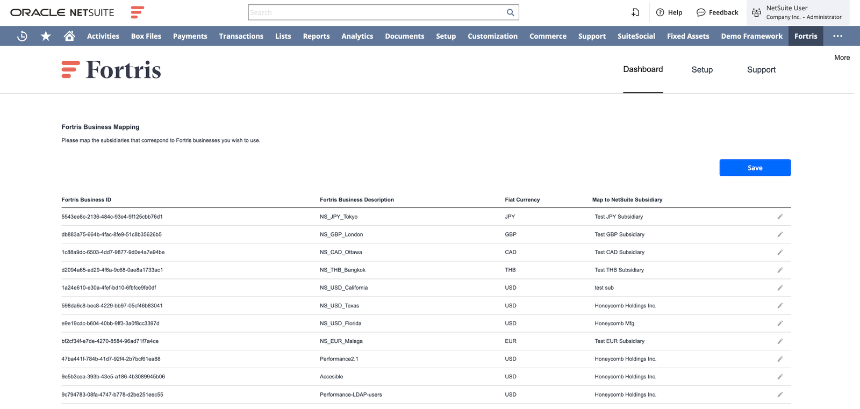The height and width of the screenshot is (409, 860).
Task: Edit mapping for NS_USD_Florida row
Action: pyautogui.click(x=780, y=323)
